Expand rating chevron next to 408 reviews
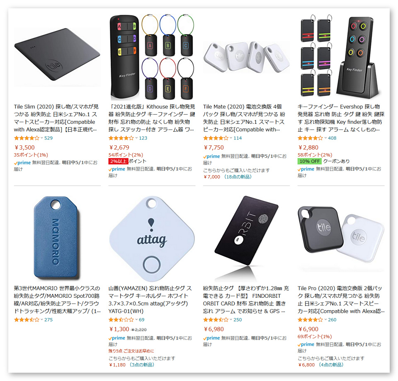 [x=326, y=138]
